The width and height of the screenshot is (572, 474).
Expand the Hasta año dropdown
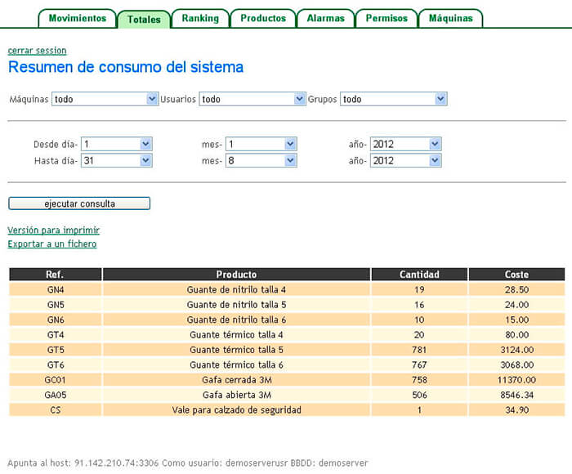405,161
